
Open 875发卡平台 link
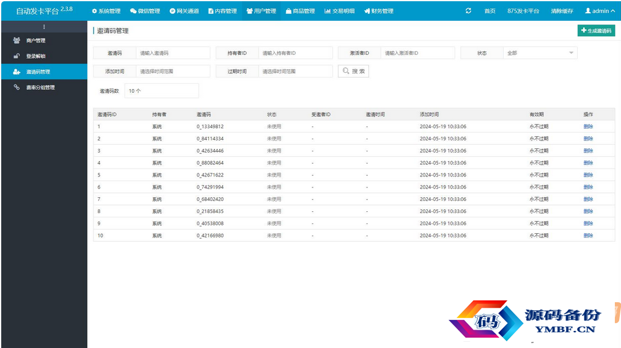(523, 11)
